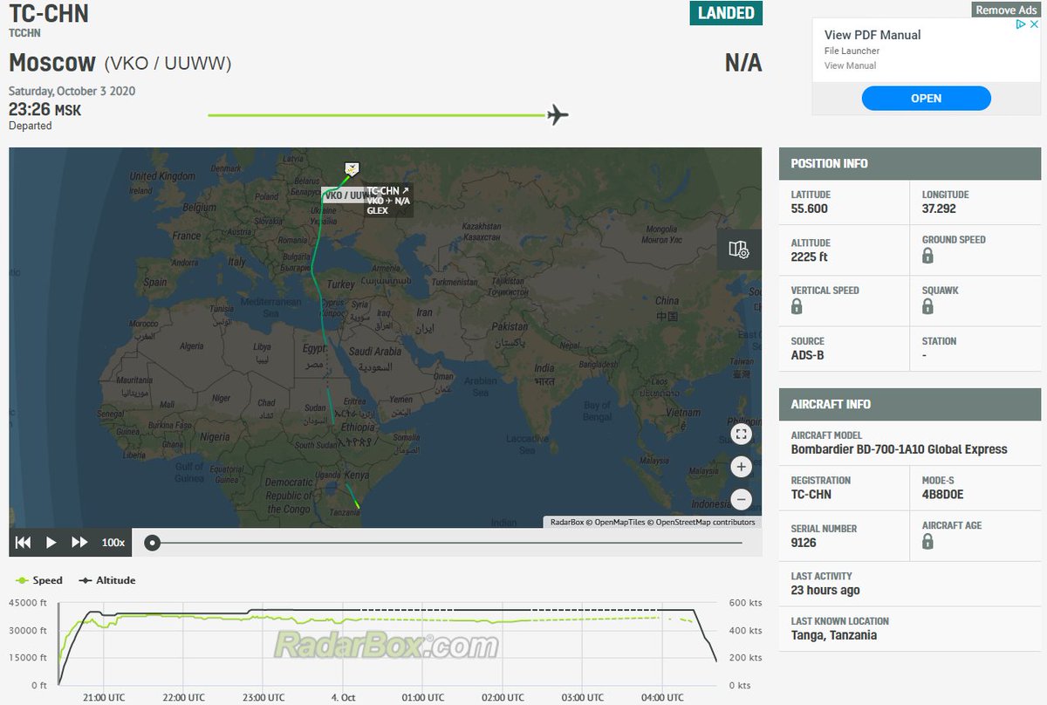This screenshot has width=1047, height=705.
Task: Click the date Saturday, October 3 2020
Action: (72, 91)
